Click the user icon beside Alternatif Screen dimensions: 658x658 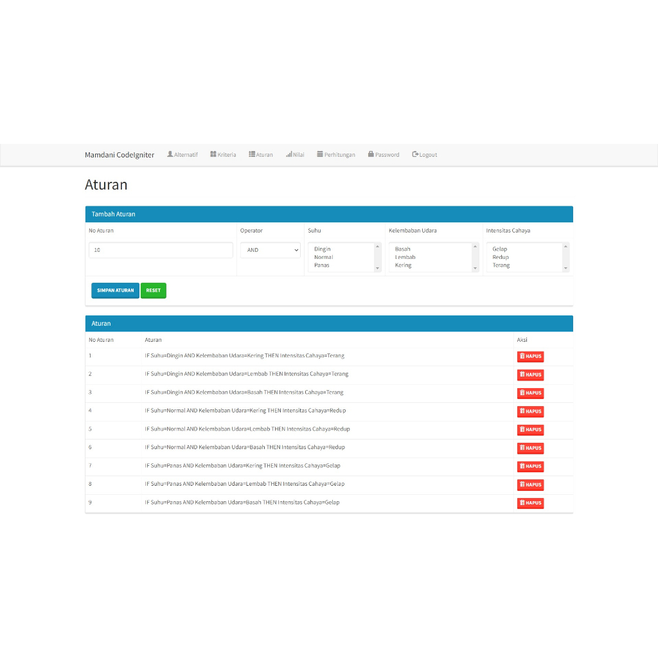click(x=170, y=154)
